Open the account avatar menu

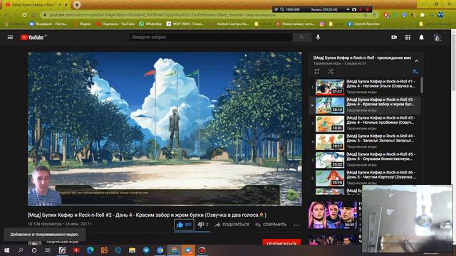(437, 37)
